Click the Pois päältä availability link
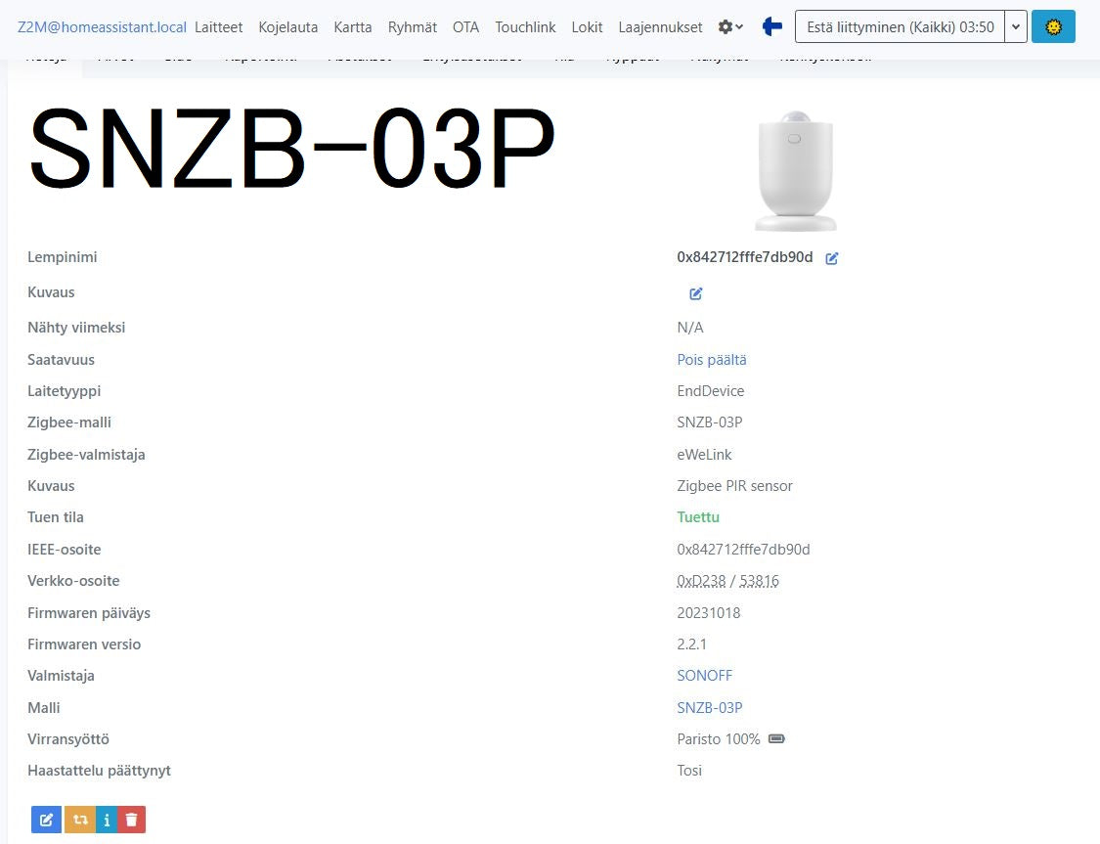 pos(712,359)
